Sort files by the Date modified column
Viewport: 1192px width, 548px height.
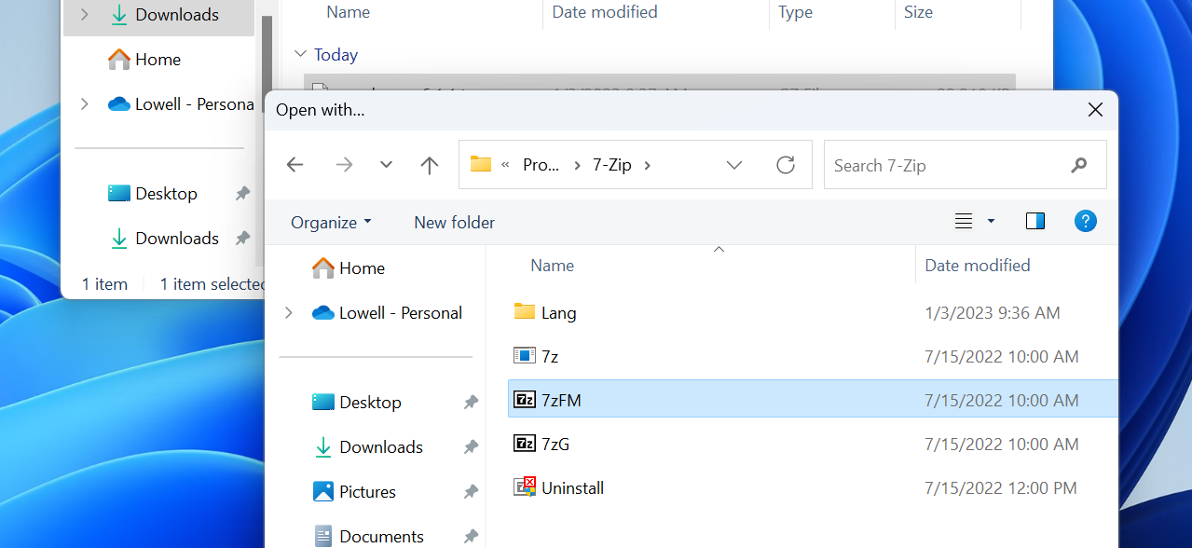click(978, 265)
